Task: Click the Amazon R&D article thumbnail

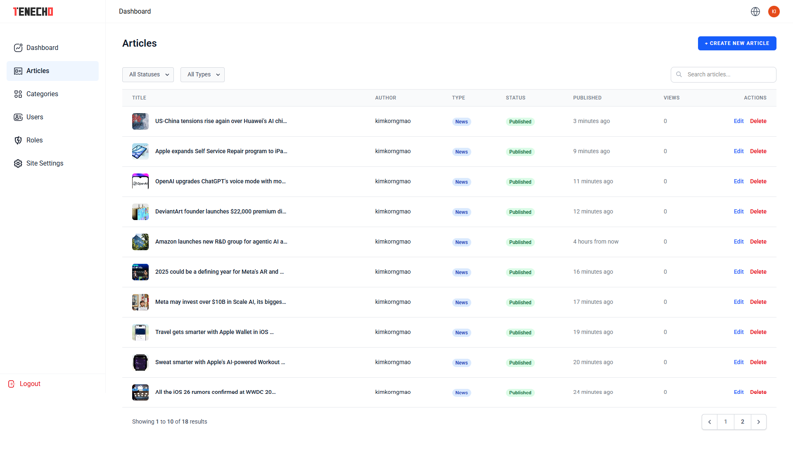Action: point(140,242)
